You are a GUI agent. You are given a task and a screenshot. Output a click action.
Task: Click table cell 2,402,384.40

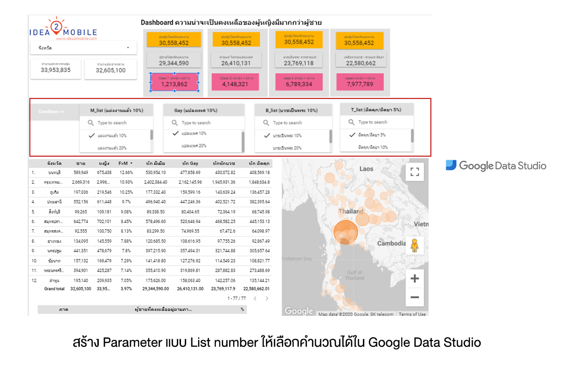click(x=155, y=182)
